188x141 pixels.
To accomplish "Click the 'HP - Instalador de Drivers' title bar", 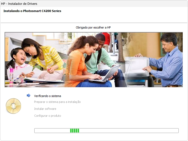I will (19, 4).
